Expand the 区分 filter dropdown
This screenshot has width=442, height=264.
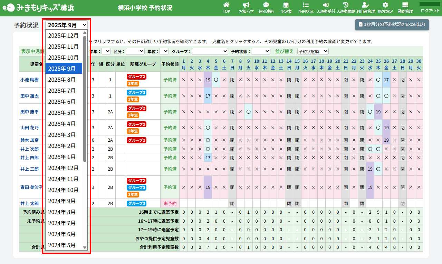click(135, 51)
